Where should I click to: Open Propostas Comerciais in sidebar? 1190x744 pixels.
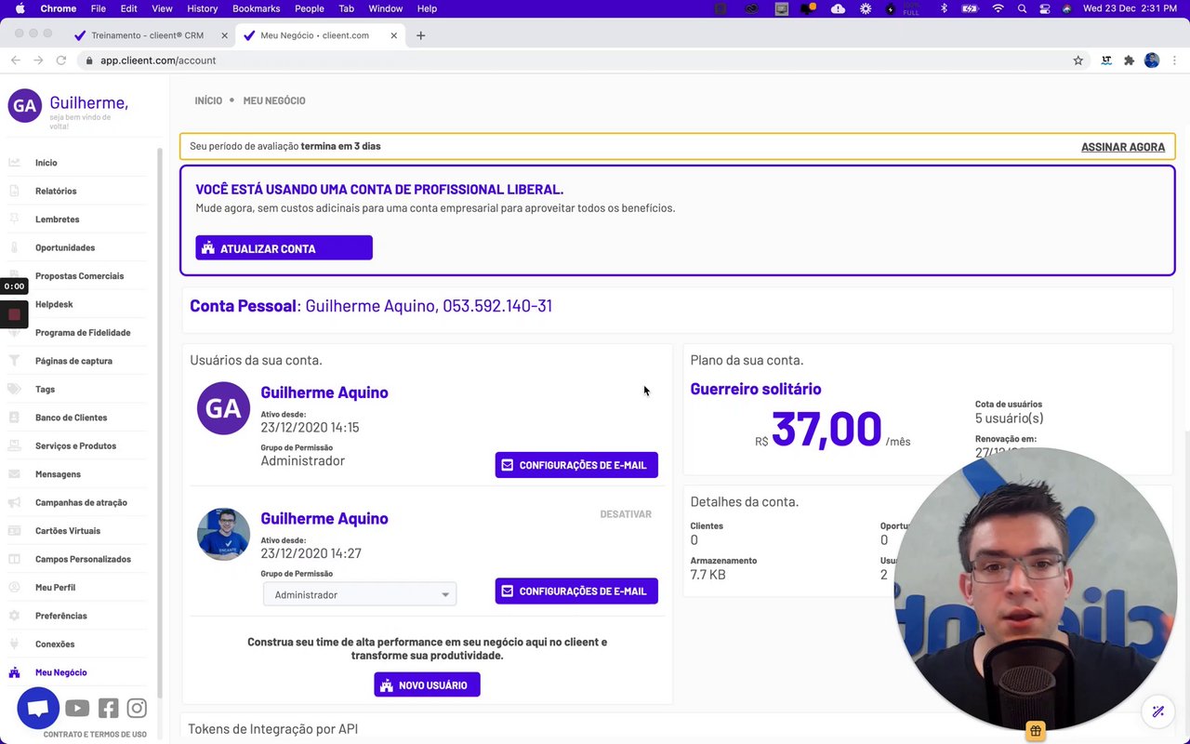pyautogui.click(x=79, y=276)
